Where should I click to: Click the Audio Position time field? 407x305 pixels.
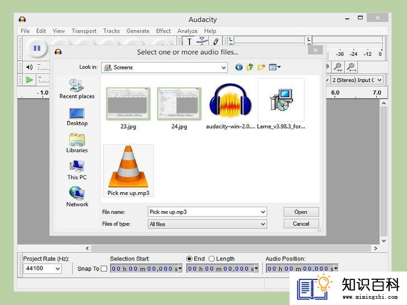coord(302,269)
